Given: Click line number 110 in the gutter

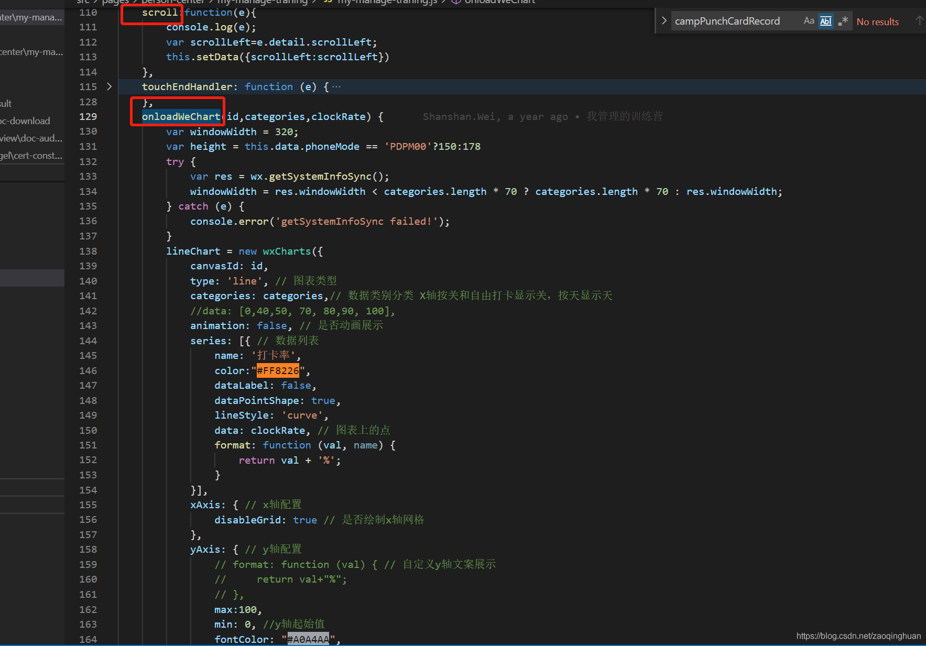Looking at the screenshot, I should (x=88, y=12).
